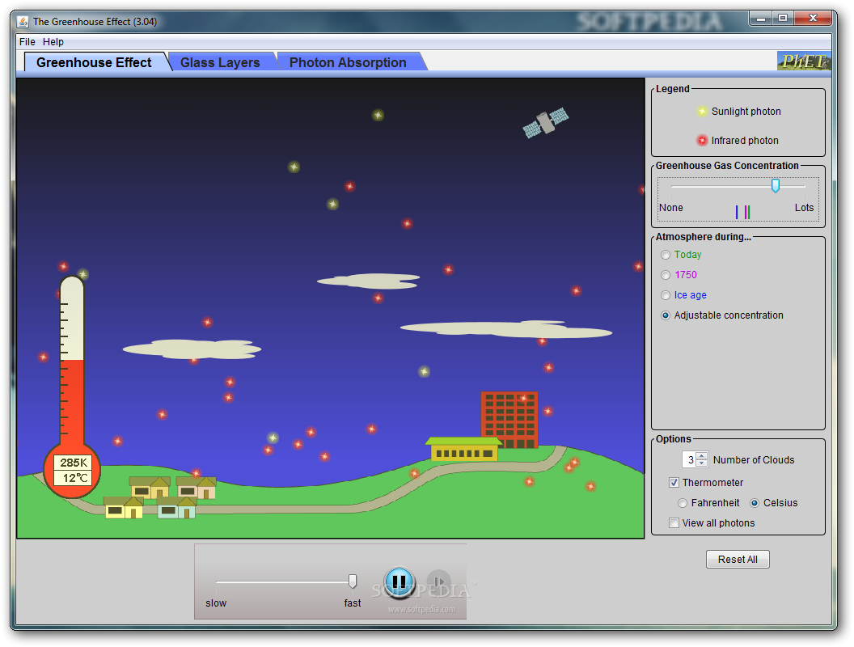The height and width of the screenshot is (647, 854).
Task: Click the small cloud in the center
Action: [369, 281]
